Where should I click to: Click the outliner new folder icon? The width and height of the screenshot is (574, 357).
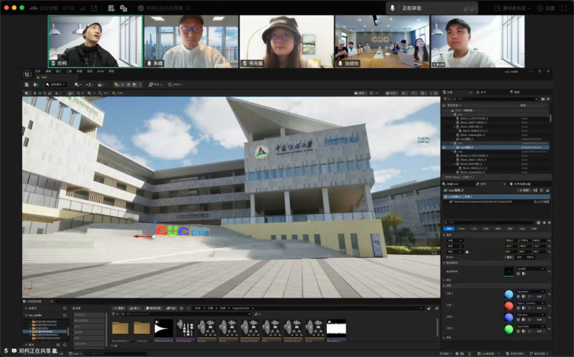click(543, 99)
